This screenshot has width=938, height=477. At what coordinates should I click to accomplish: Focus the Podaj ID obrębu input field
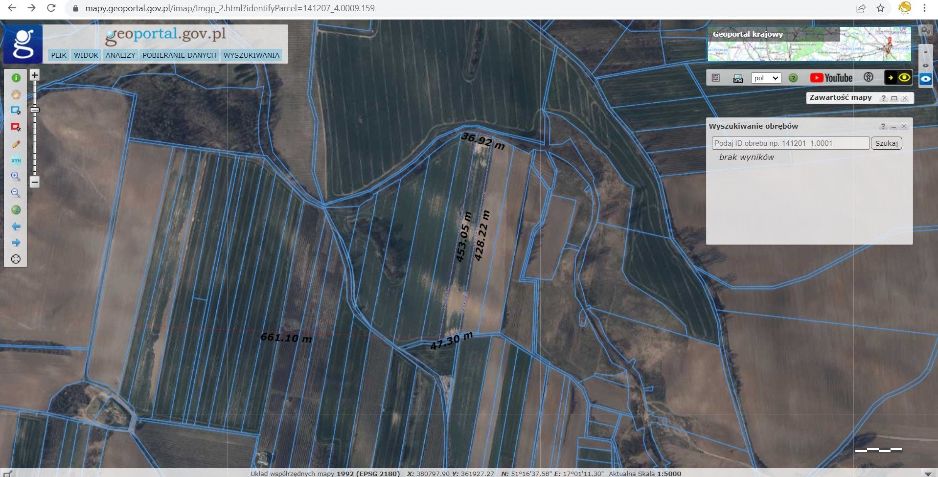tap(790, 143)
